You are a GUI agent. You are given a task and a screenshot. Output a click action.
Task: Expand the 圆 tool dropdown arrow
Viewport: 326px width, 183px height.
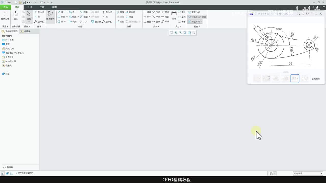65,22
